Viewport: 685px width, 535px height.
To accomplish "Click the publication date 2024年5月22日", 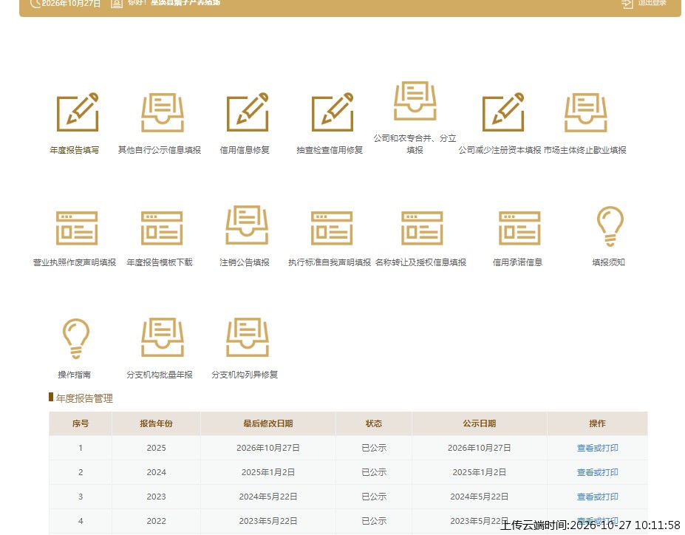I will (x=480, y=497).
